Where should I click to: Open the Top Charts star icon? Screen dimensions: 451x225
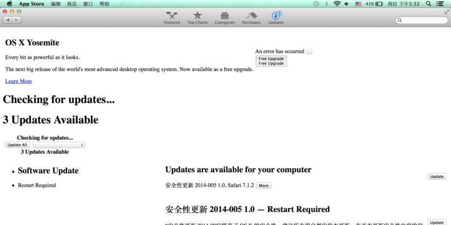click(x=197, y=18)
